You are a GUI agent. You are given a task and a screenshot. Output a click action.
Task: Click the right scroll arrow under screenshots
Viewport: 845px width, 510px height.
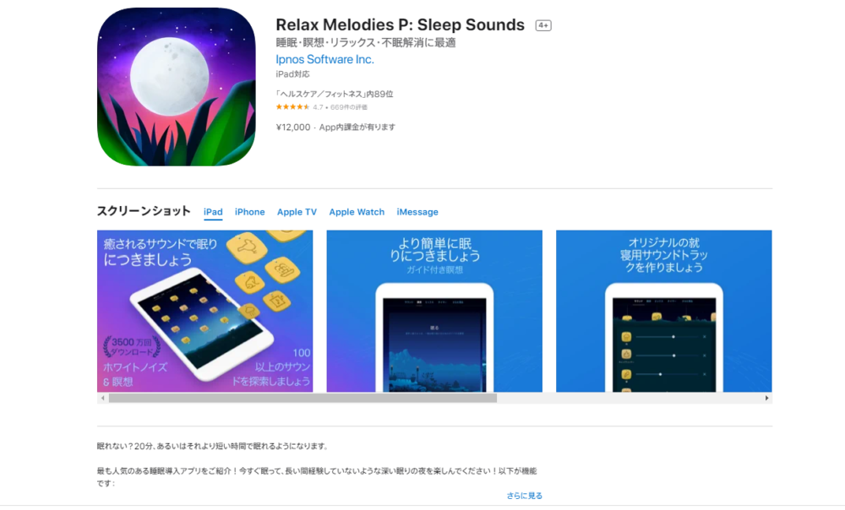pyautogui.click(x=767, y=398)
